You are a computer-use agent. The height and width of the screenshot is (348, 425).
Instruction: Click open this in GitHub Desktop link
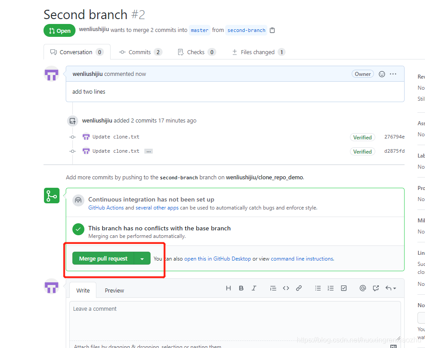[x=218, y=259]
